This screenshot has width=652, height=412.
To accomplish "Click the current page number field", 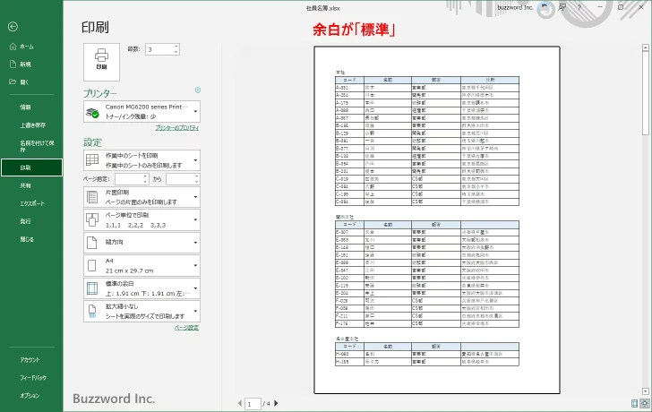I will [x=253, y=404].
